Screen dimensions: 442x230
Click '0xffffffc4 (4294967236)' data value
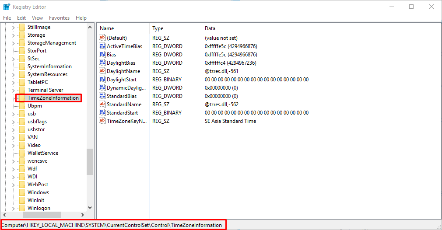tap(231, 63)
